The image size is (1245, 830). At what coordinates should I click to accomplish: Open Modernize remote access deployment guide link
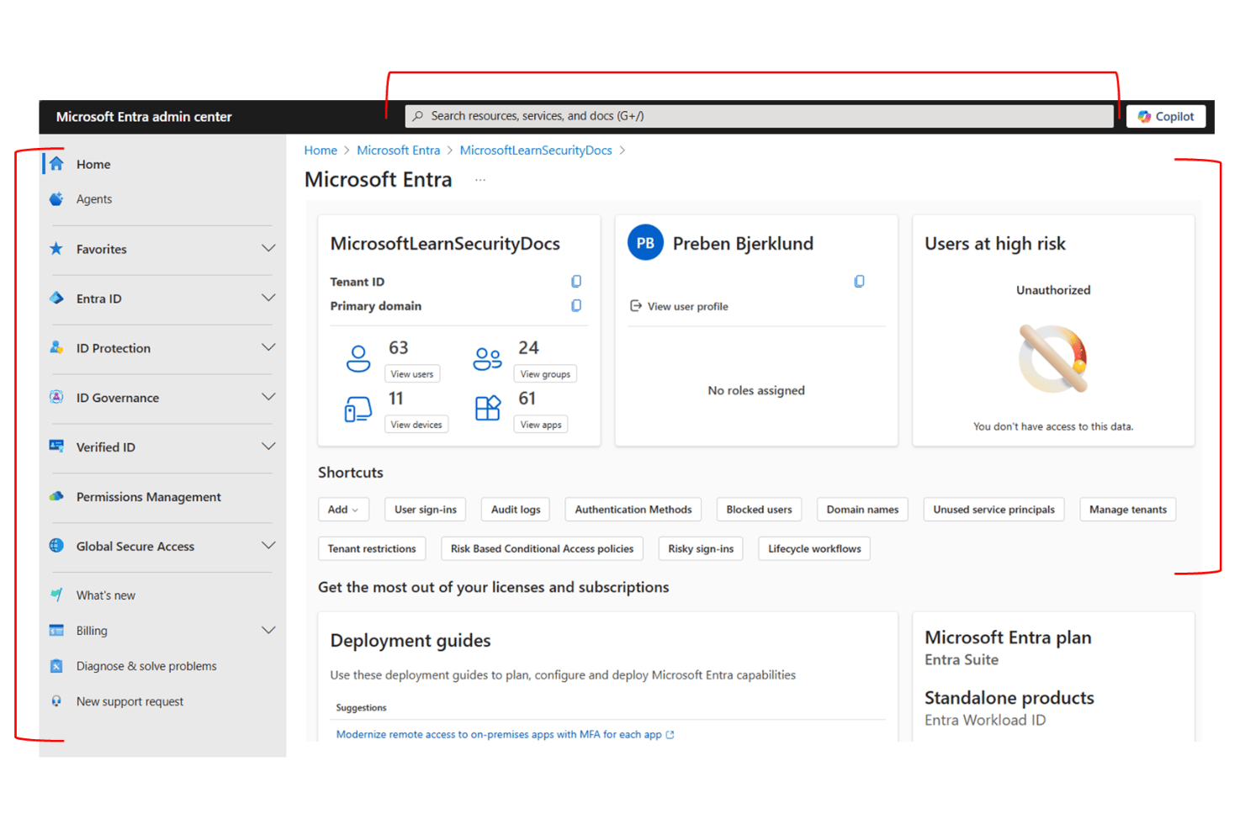pyautogui.click(x=499, y=734)
